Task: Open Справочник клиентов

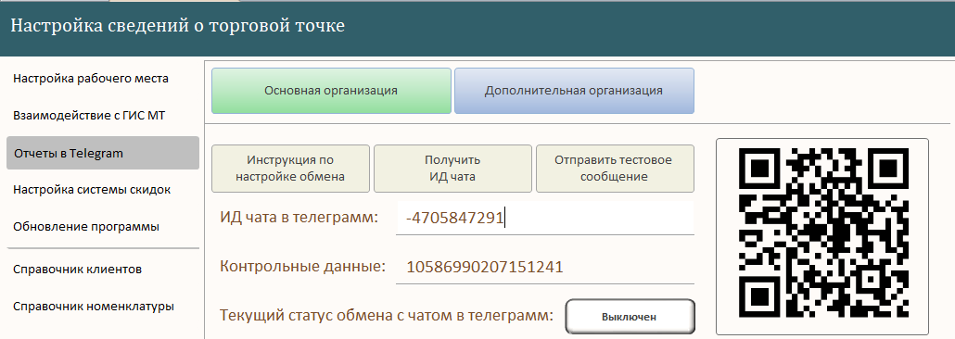Action: pyautogui.click(x=78, y=269)
